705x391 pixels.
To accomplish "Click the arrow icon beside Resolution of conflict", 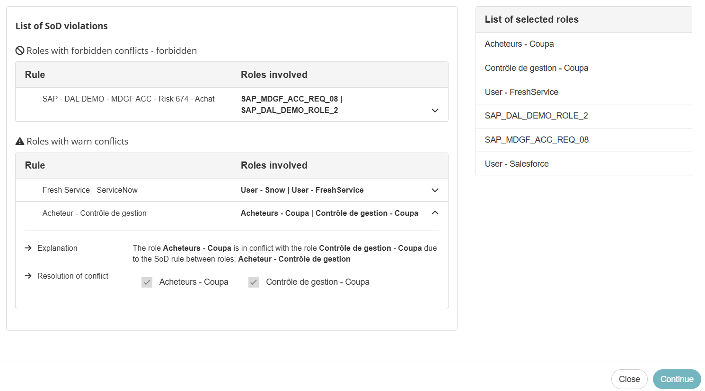I will (28, 276).
